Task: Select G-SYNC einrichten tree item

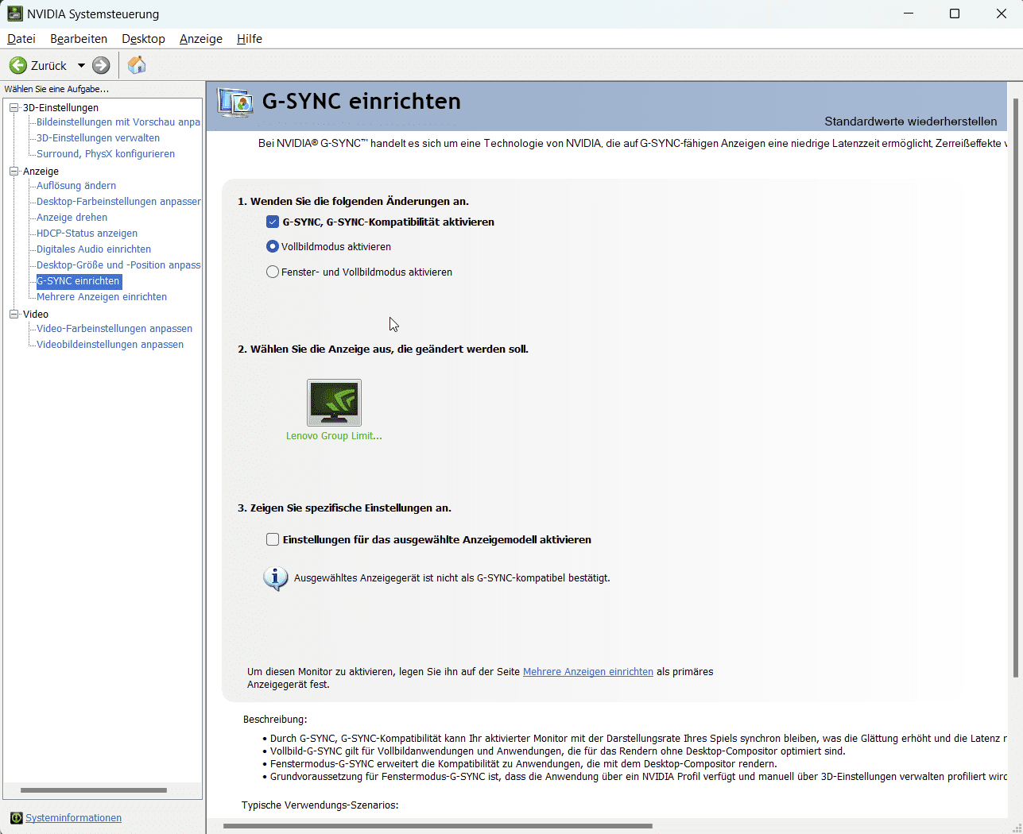Action: (x=78, y=281)
